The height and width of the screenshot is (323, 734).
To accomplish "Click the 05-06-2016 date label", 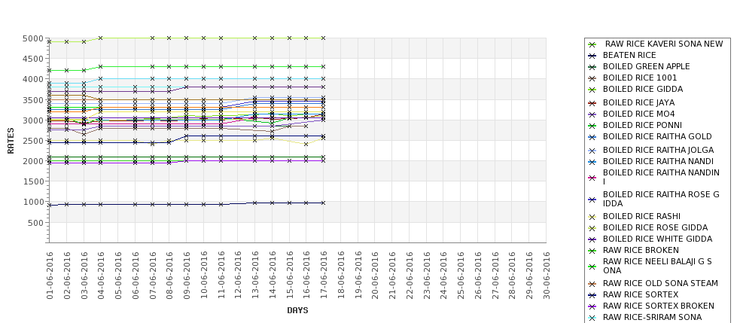I will 118,276.
